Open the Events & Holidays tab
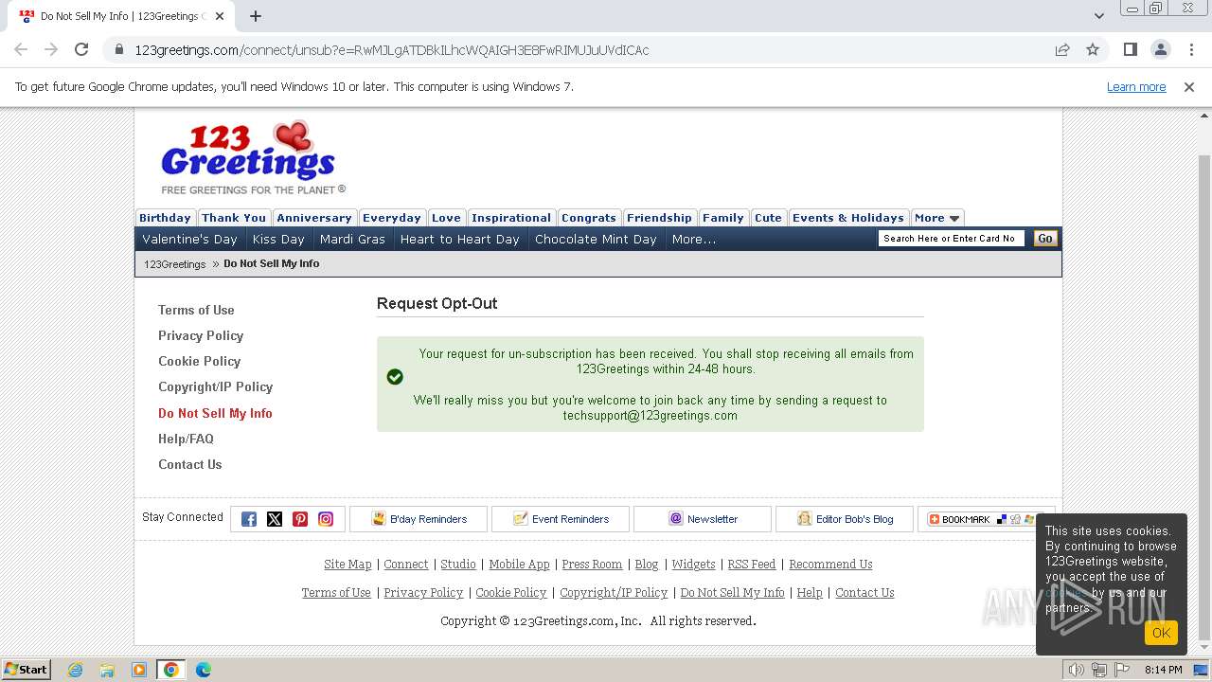The image size is (1212, 682). 848,218
